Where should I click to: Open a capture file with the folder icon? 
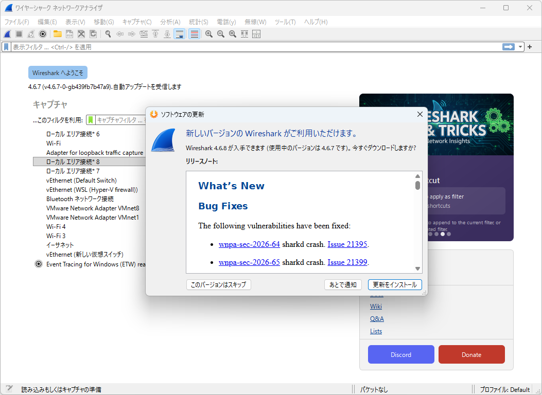[57, 34]
